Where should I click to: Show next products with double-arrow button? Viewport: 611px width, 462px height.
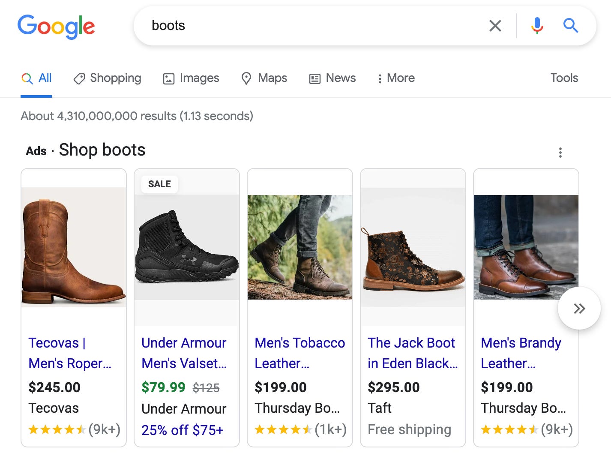[579, 308]
